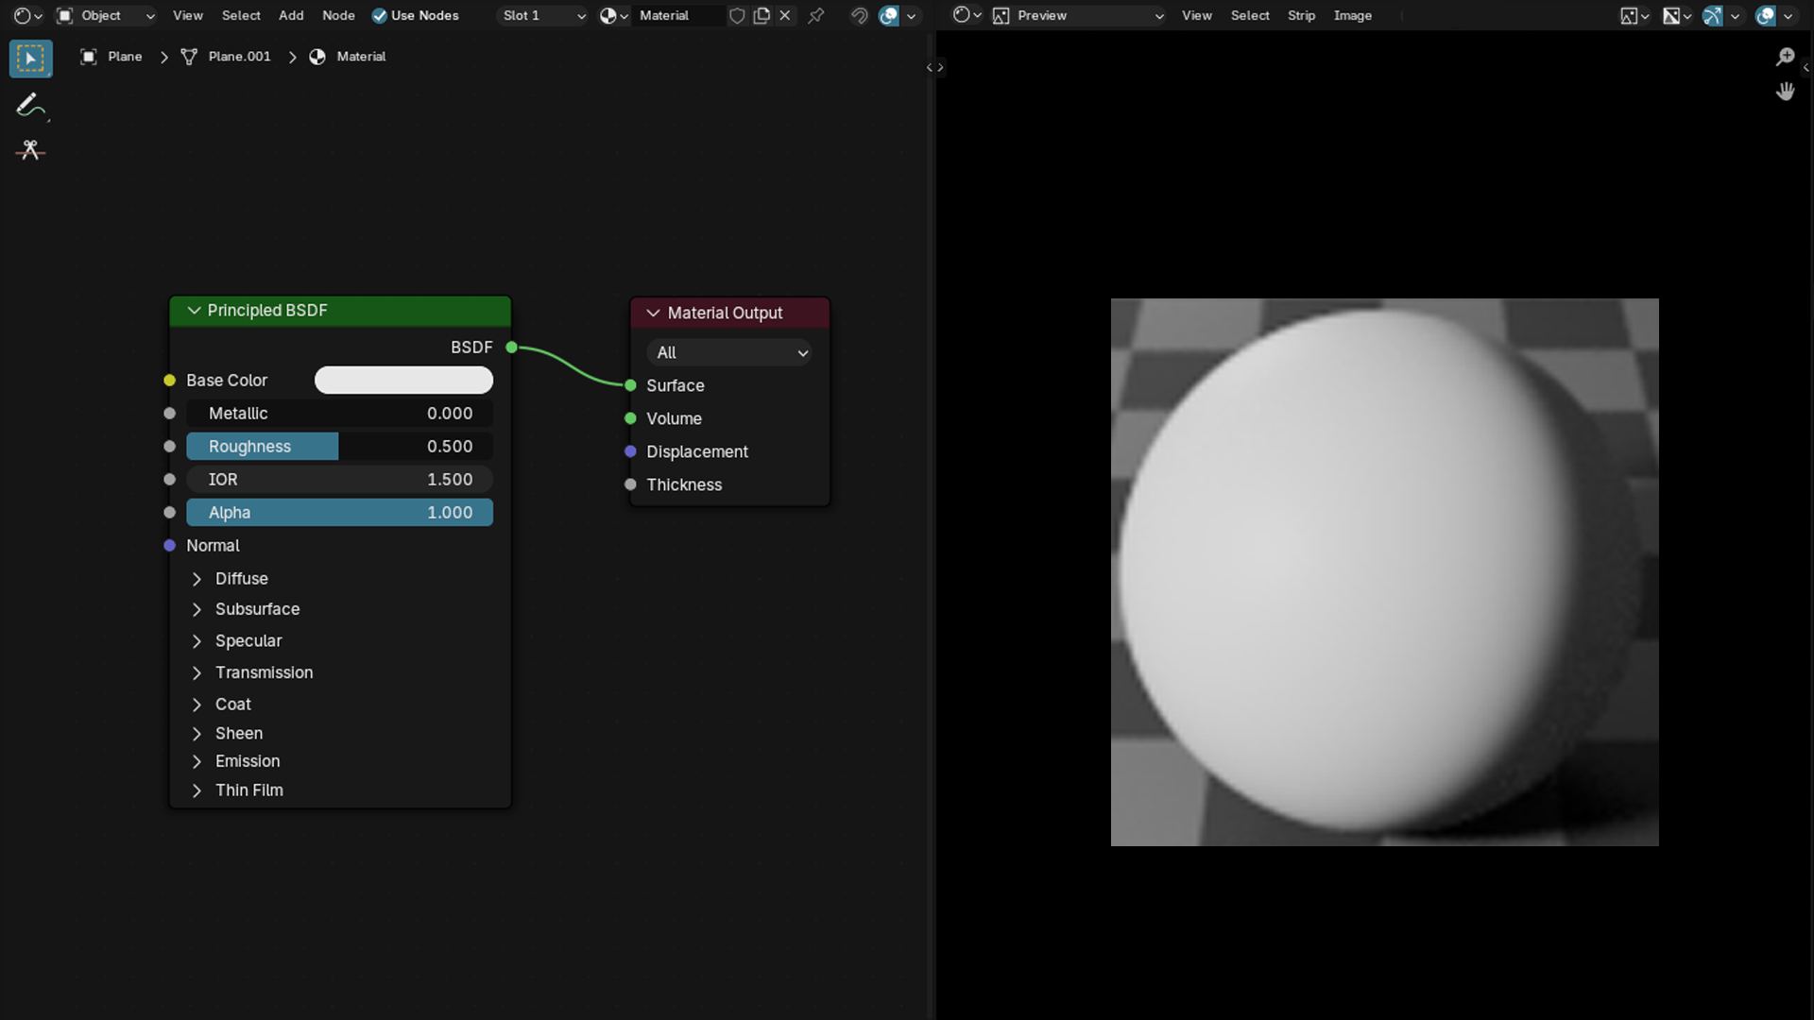Open preview overlays options dropdown
Viewport: 1814px width, 1020px height.
tap(1788, 15)
